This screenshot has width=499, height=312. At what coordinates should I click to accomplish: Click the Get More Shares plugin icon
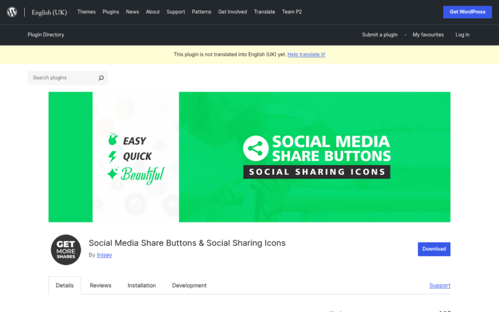pos(66,250)
